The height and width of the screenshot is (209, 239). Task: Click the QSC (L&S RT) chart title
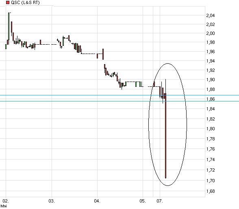[x=25, y=2]
